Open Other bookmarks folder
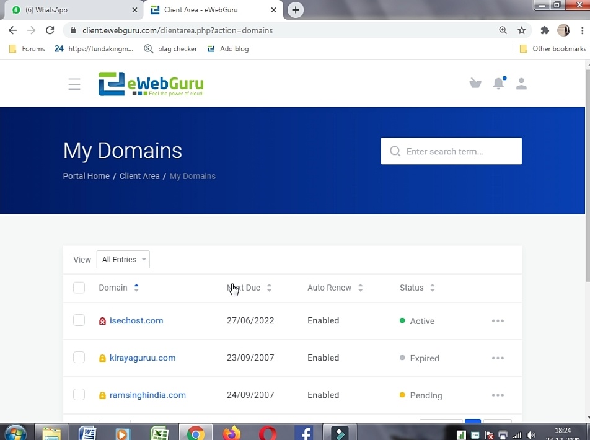The image size is (590, 440). click(553, 48)
